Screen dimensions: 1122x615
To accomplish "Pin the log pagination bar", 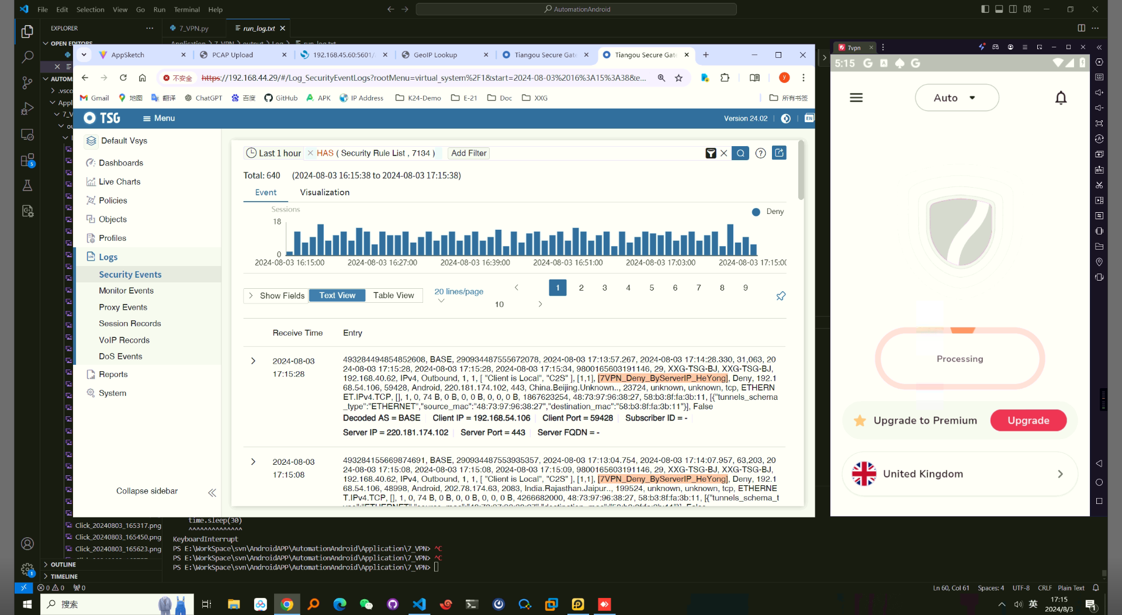I will pos(781,296).
